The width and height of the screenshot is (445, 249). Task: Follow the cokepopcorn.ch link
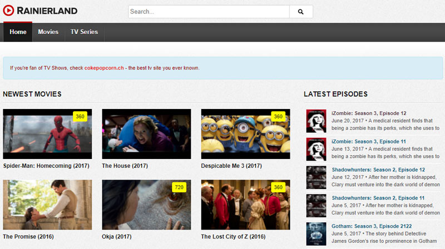[104, 68]
